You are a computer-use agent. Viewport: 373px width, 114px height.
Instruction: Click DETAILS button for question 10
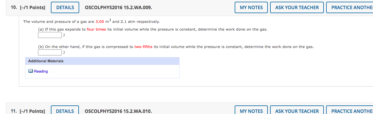tap(65, 7)
